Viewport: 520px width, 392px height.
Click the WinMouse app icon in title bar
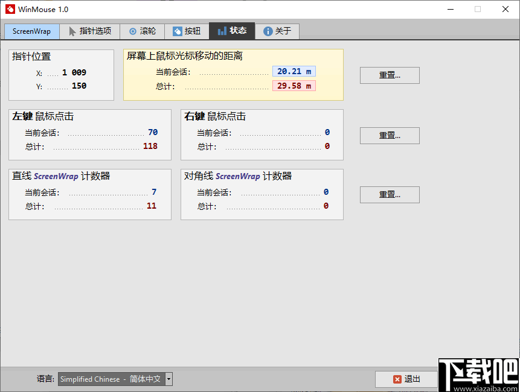coord(9,9)
